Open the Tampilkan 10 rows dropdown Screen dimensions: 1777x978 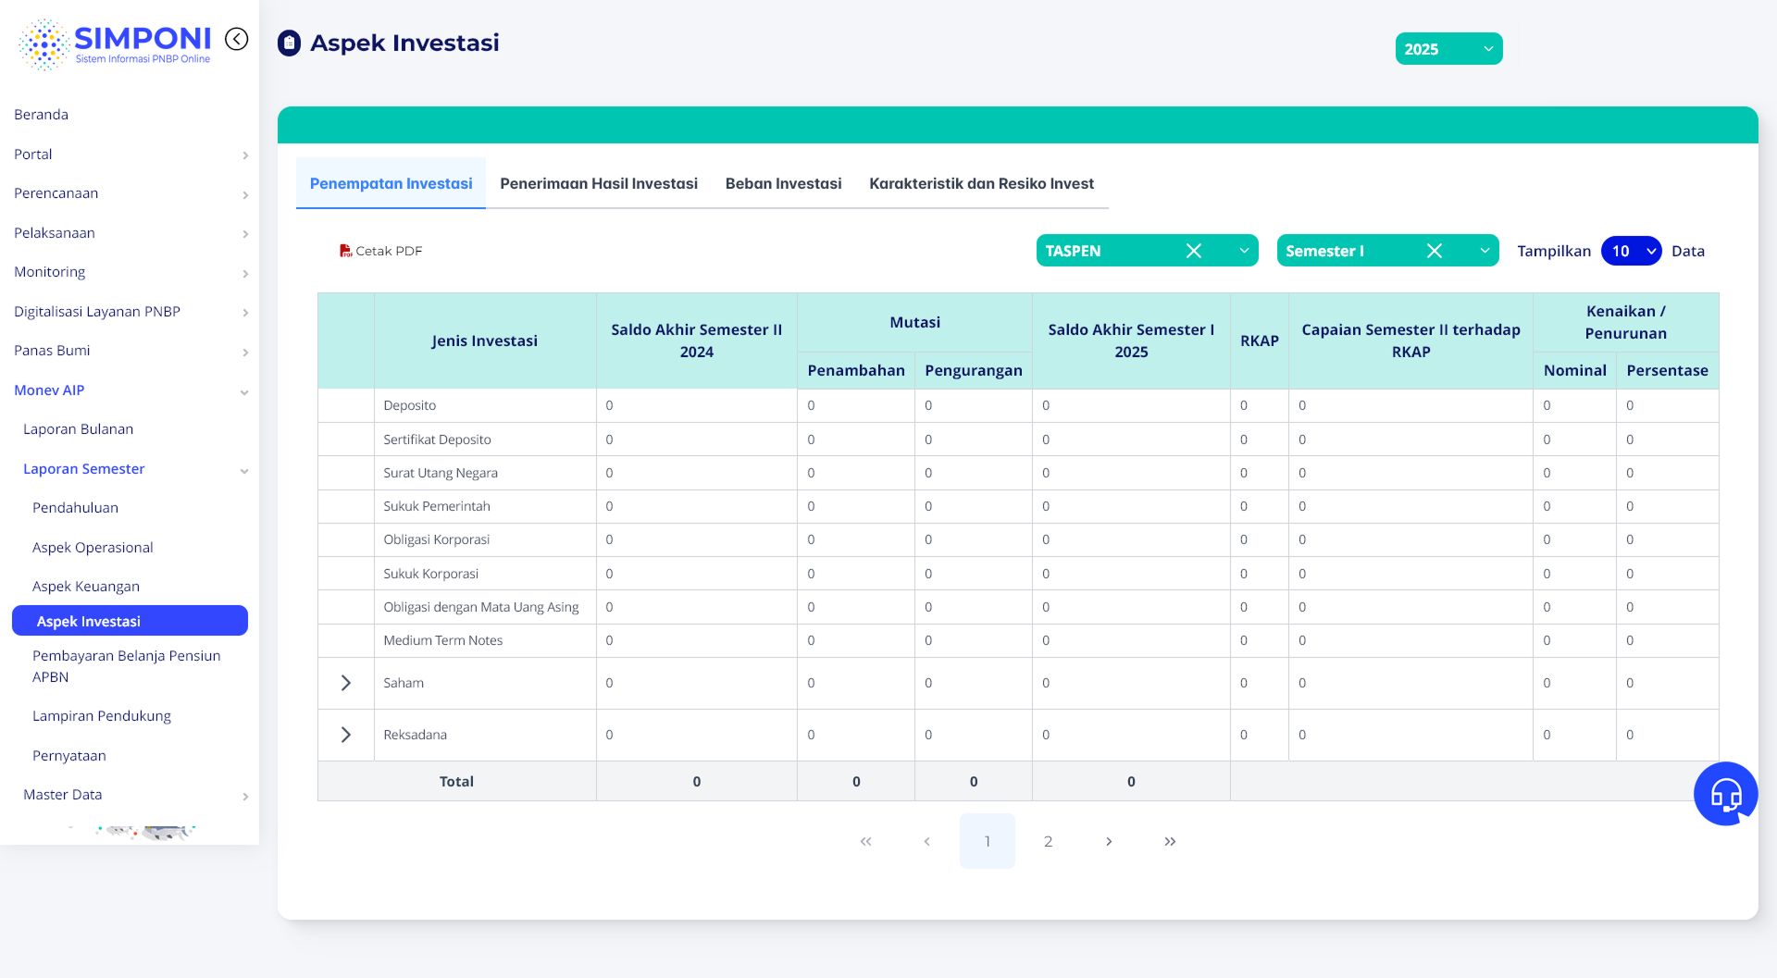tap(1631, 251)
